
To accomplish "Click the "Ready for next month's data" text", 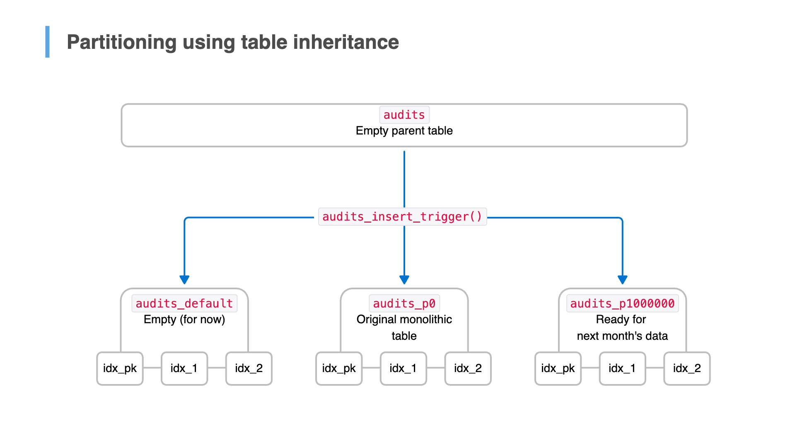I will tap(622, 327).
